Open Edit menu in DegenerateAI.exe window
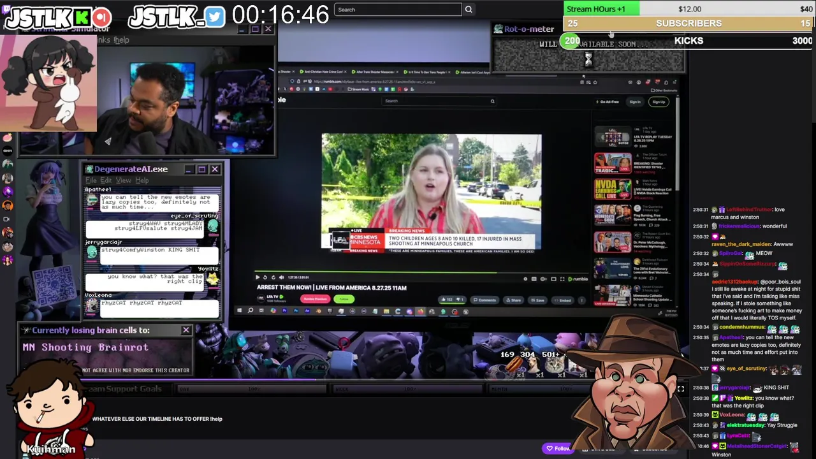 106,180
